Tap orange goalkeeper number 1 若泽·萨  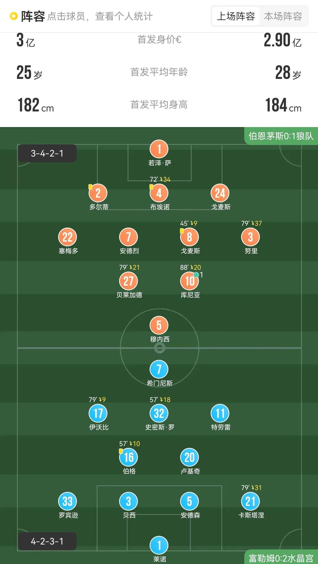[x=159, y=149]
